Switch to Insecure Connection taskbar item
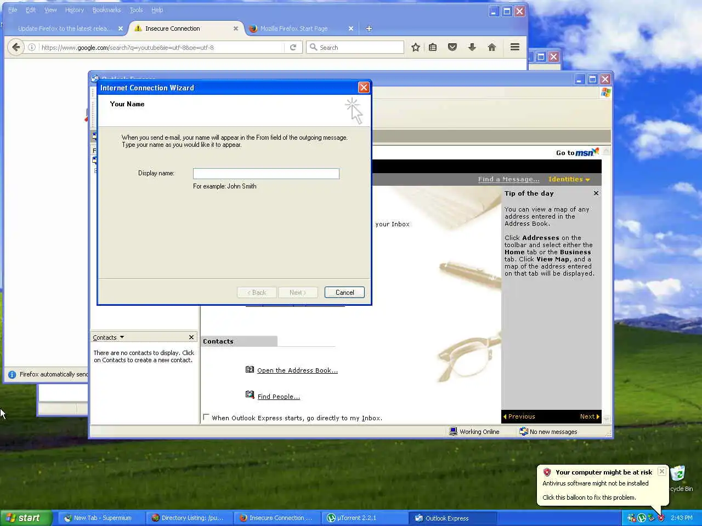Screen dimensions: 702x526 coord(278,518)
